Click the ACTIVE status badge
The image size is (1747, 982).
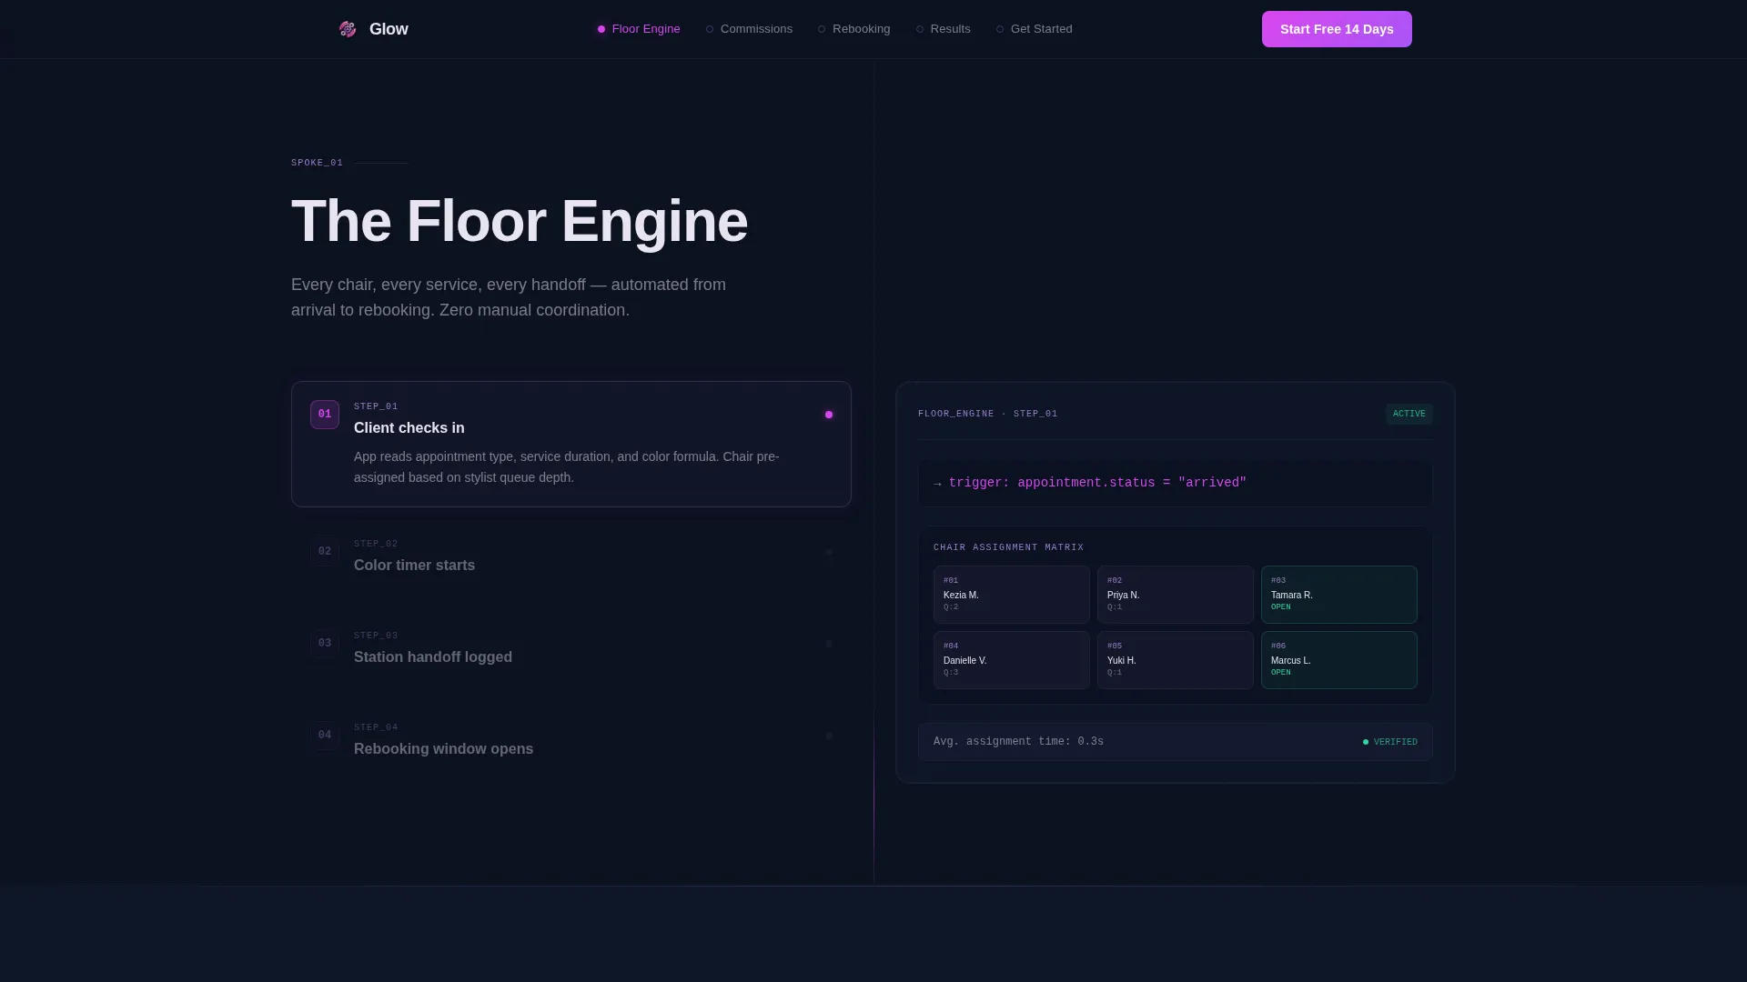point(1409,414)
